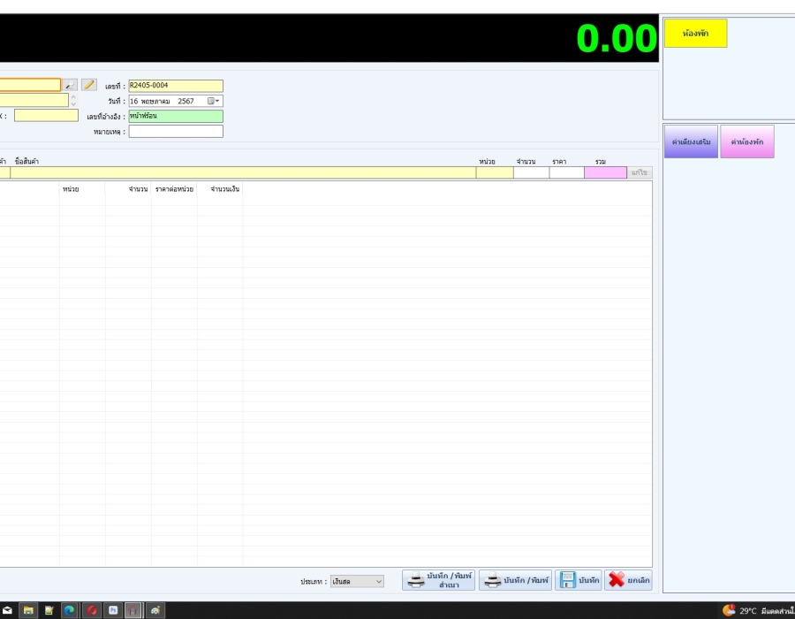Open Microsoft Edge from the taskbar
Viewport: 795px width, 619px height.
[x=70, y=610]
